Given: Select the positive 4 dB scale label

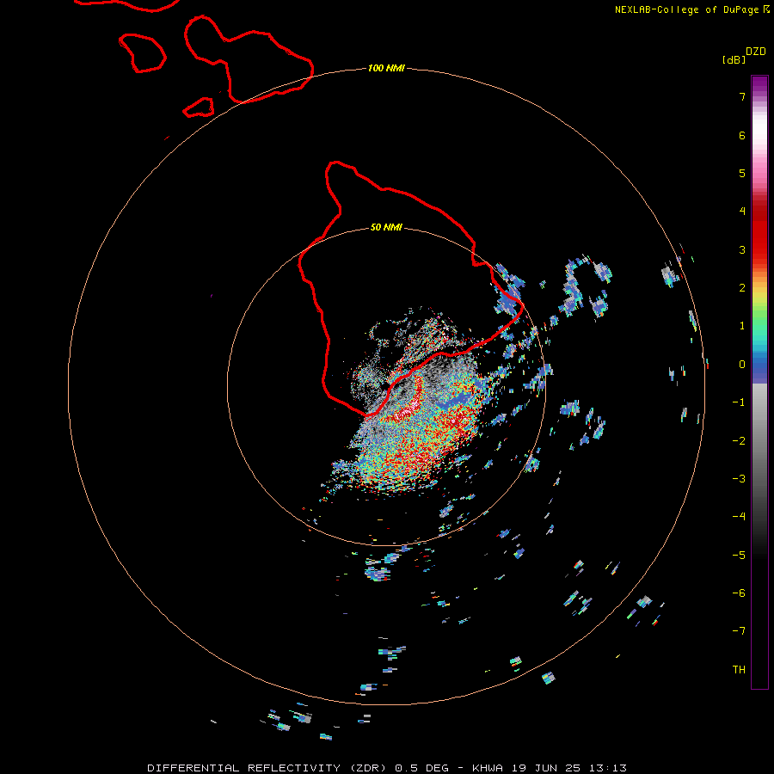Looking at the screenshot, I should click(742, 212).
